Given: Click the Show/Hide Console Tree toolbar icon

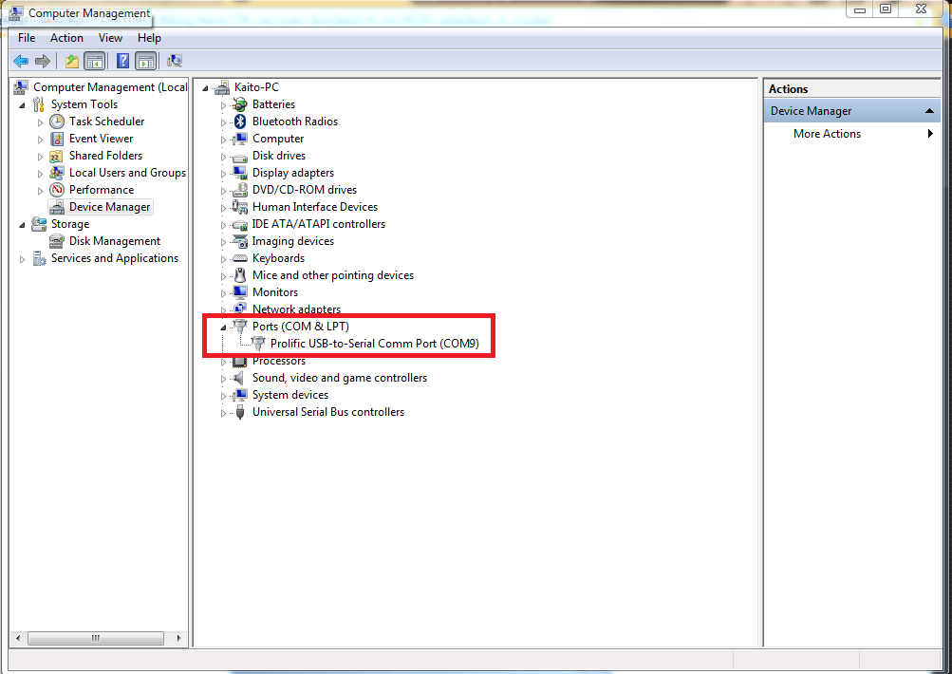Looking at the screenshot, I should pos(95,60).
